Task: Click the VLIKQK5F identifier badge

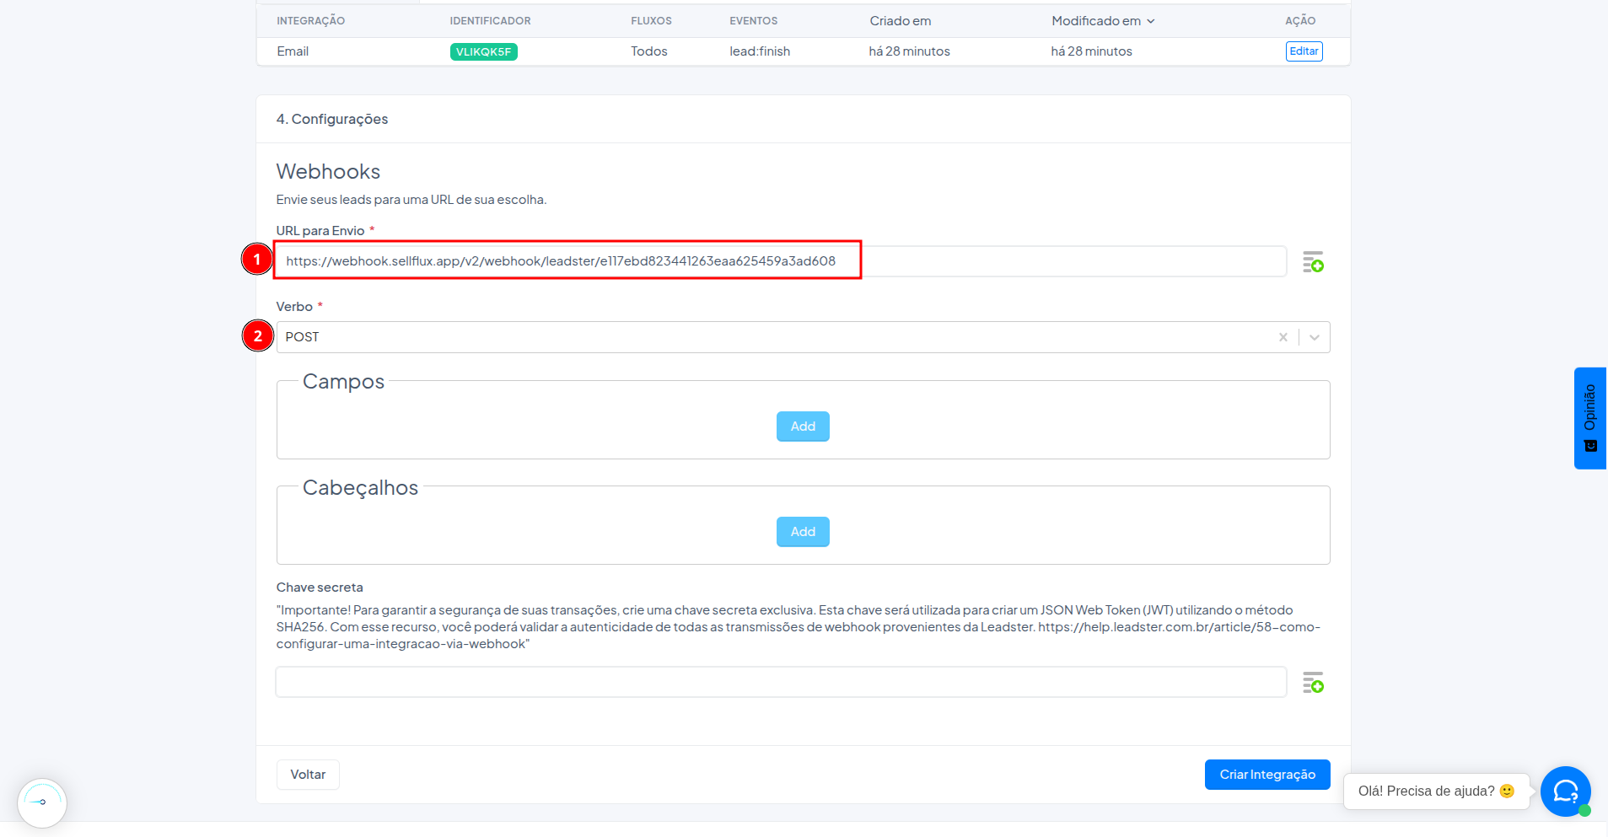Action: pyautogui.click(x=483, y=51)
